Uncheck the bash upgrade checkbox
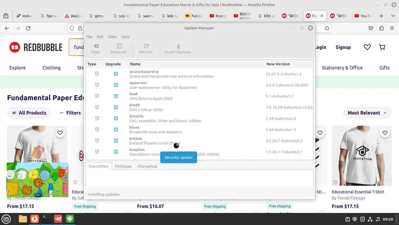 (x=116, y=96)
